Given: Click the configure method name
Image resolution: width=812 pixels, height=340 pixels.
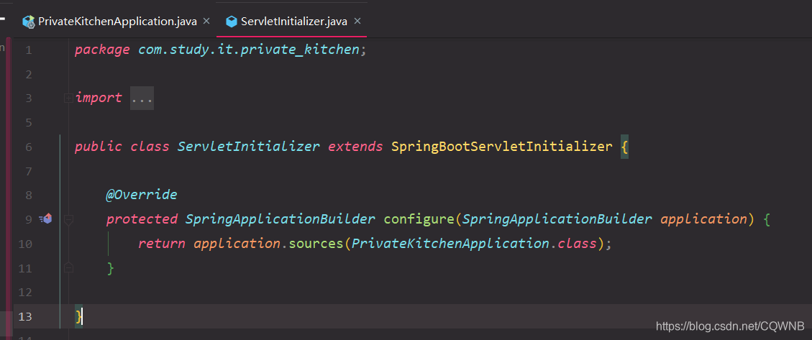Looking at the screenshot, I should tap(419, 219).
